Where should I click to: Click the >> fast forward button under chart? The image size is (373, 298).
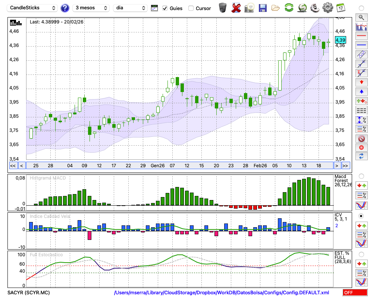tap(345, 166)
